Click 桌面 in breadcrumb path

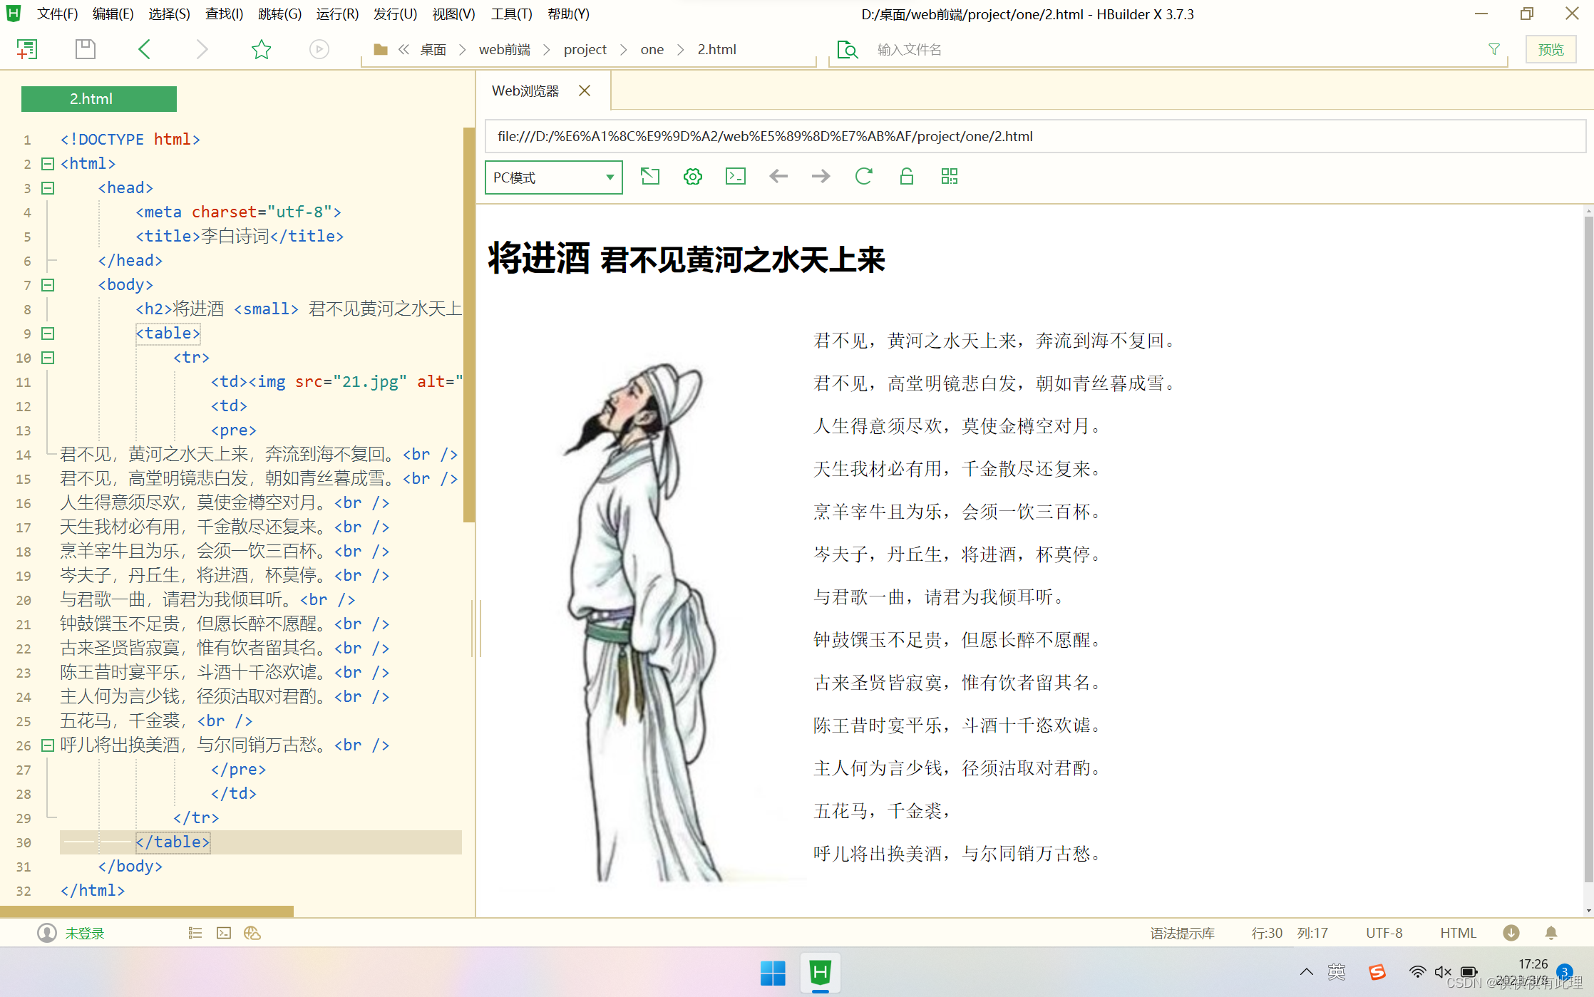coord(433,49)
